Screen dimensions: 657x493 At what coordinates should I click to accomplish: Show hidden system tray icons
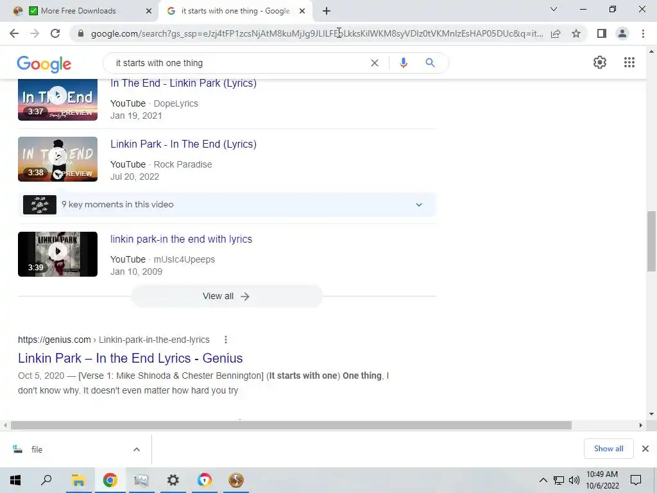[x=543, y=480]
